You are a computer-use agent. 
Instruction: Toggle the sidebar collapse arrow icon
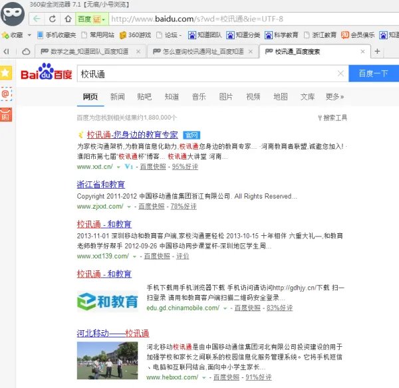pos(7,52)
